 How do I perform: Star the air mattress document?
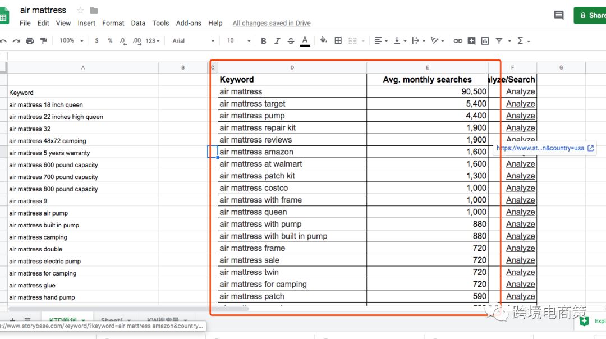(x=80, y=11)
